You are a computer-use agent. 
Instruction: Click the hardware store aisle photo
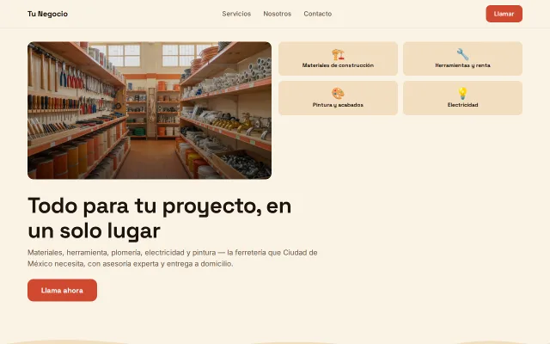150,110
